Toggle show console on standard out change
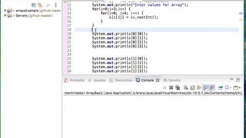Viewport: 246px width, 138px height. point(205,88)
